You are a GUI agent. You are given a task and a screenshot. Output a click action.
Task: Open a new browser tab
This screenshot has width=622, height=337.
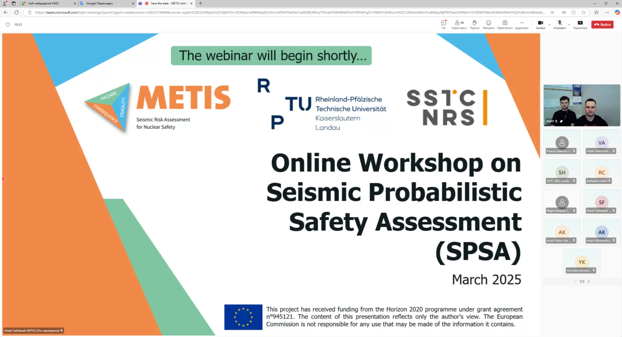coord(200,3)
